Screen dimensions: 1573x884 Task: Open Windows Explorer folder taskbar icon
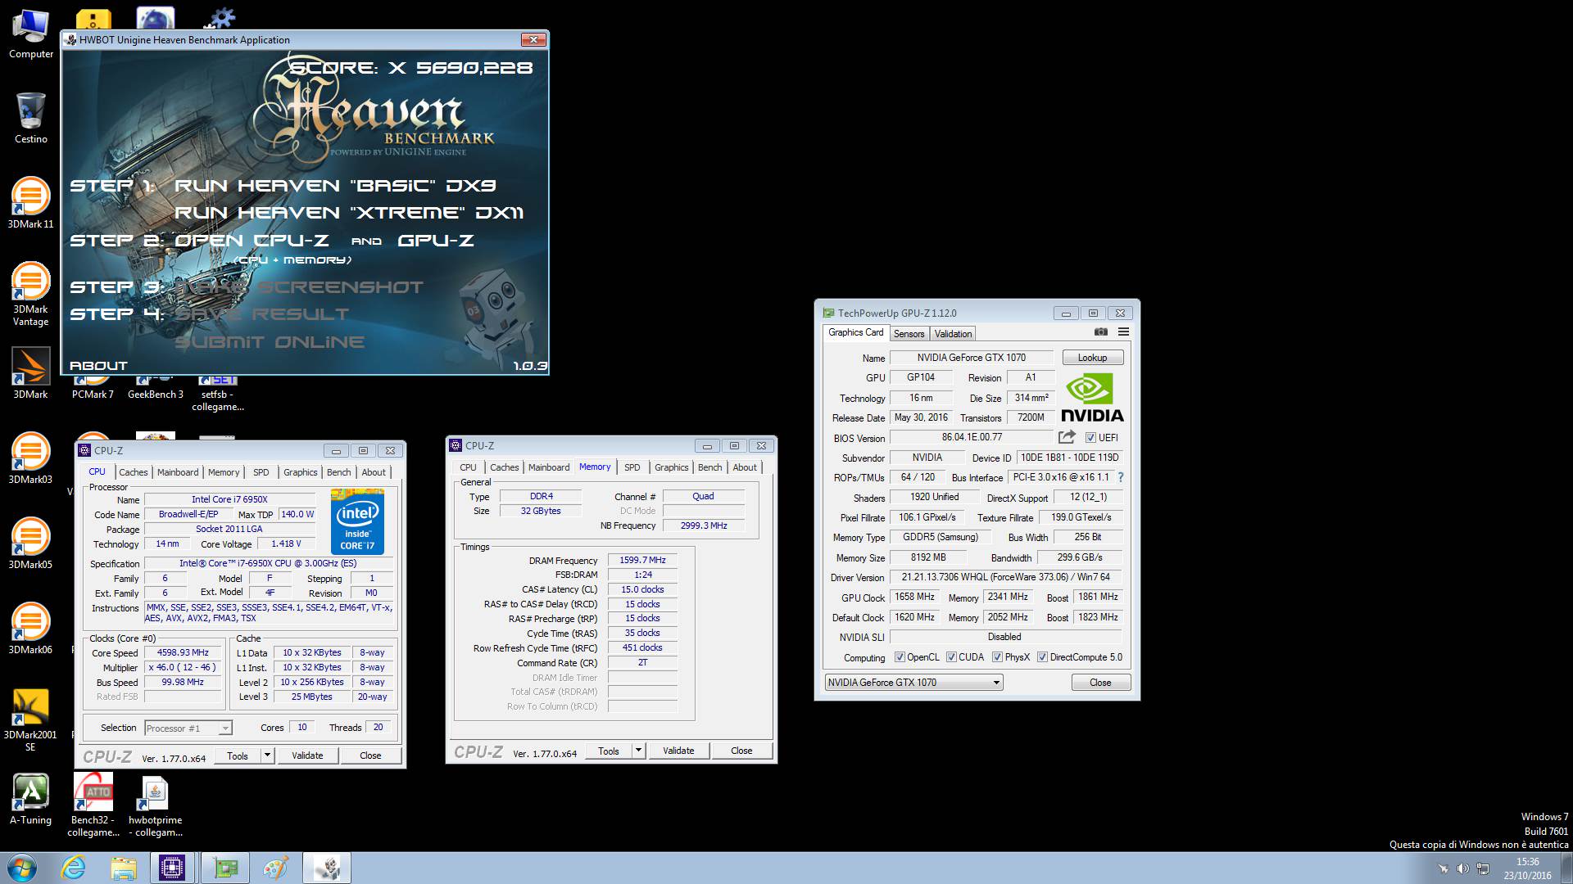click(x=124, y=868)
